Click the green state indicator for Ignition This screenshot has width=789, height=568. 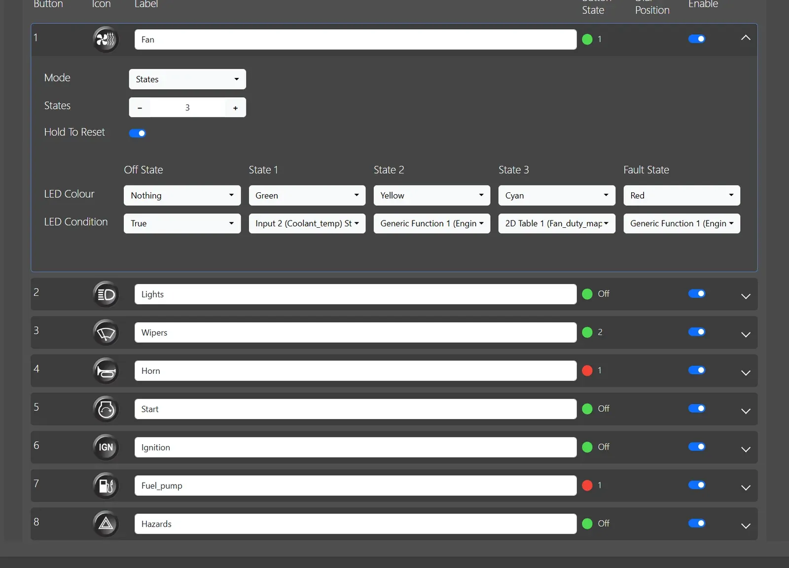[x=587, y=447]
